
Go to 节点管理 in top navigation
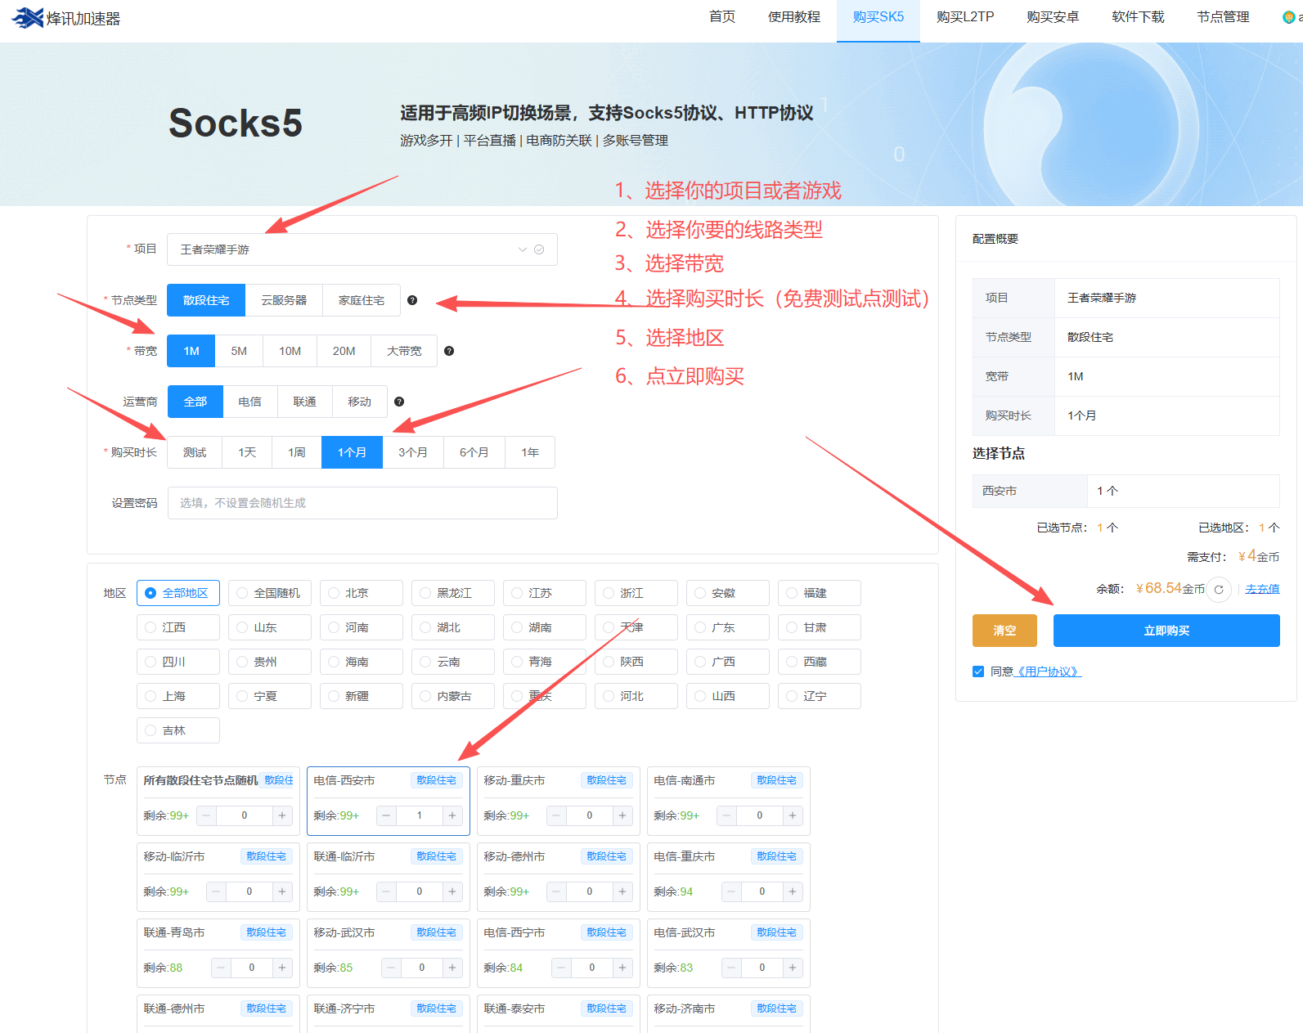click(x=1223, y=17)
